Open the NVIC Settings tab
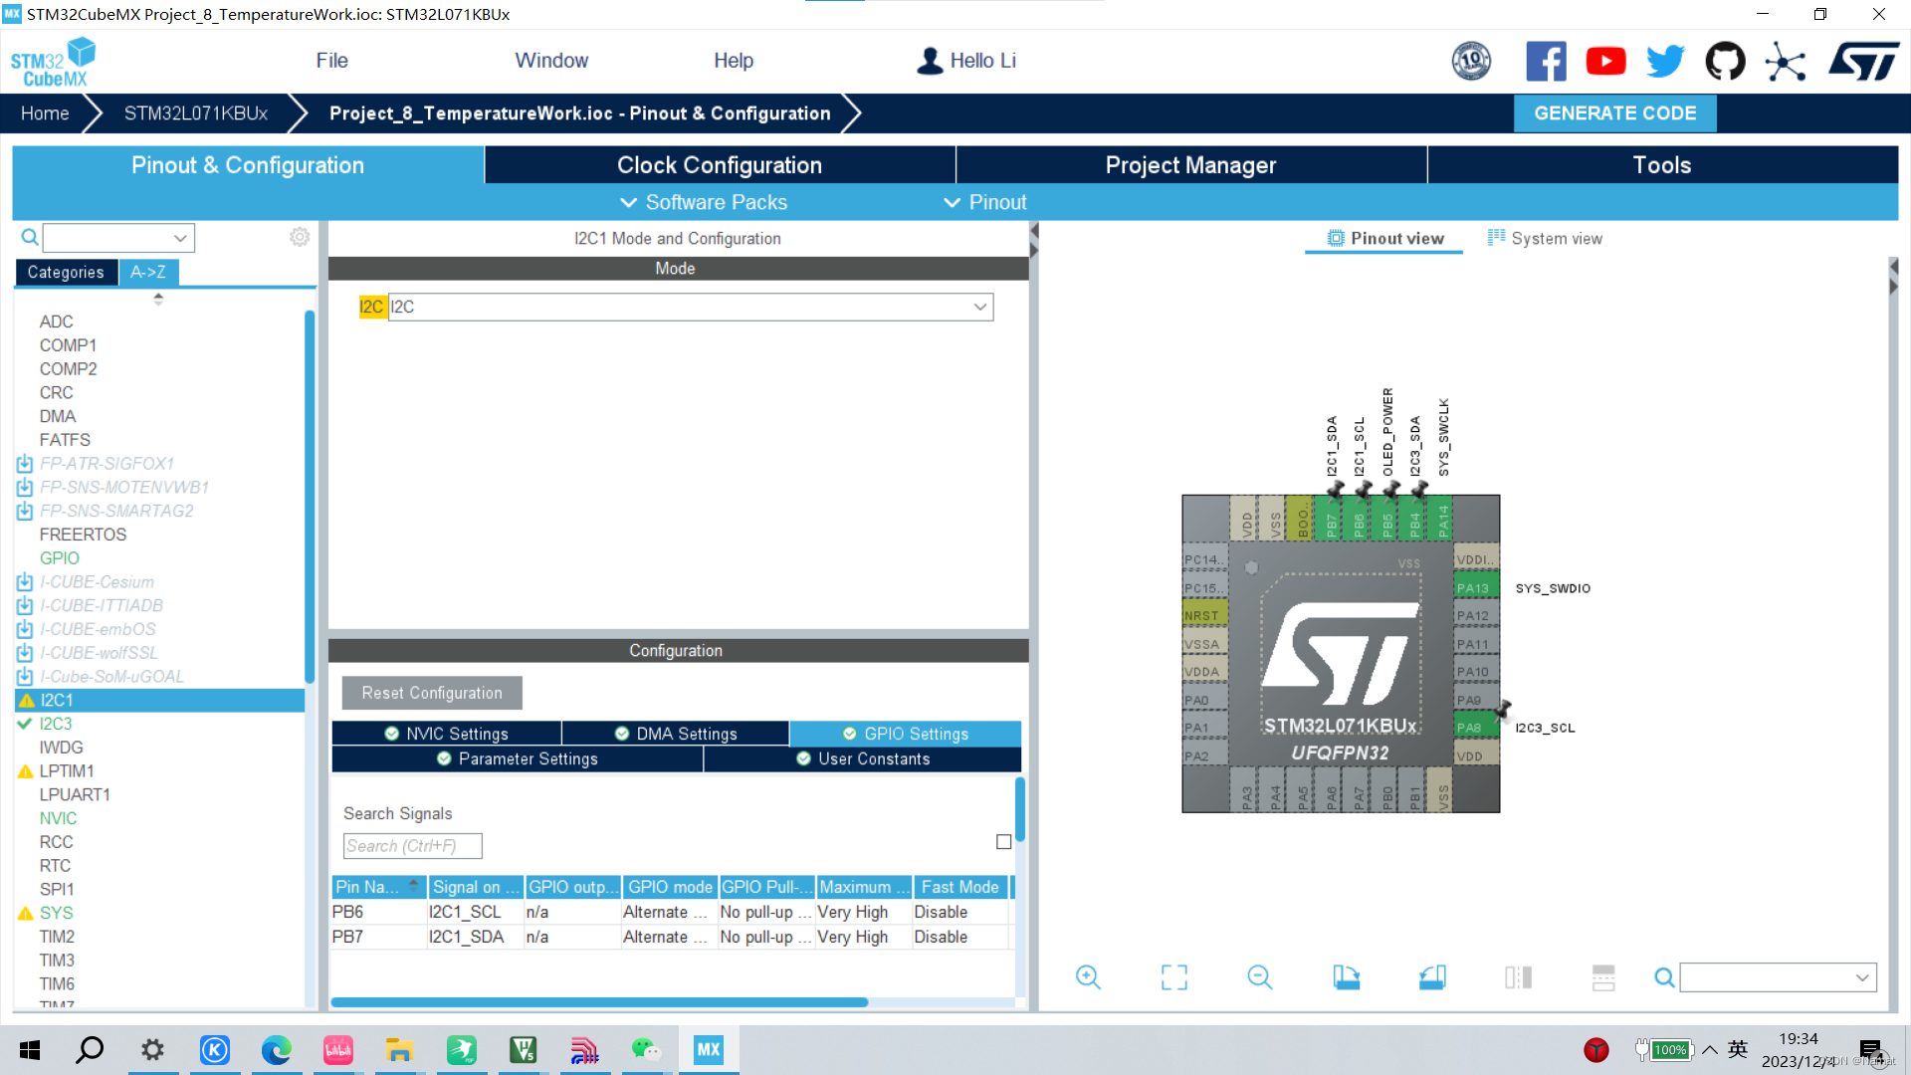 pyautogui.click(x=447, y=734)
